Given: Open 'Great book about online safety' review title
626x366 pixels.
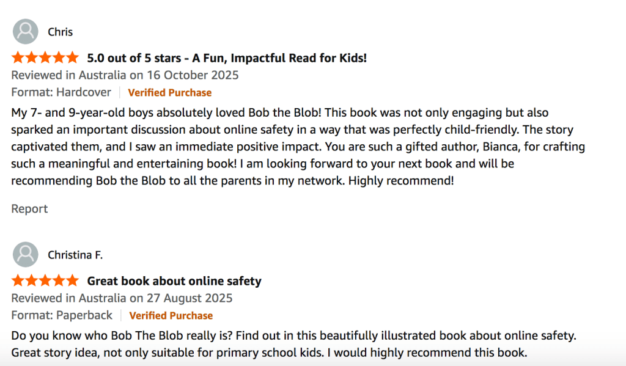Looking at the screenshot, I should click(x=174, y=281).
